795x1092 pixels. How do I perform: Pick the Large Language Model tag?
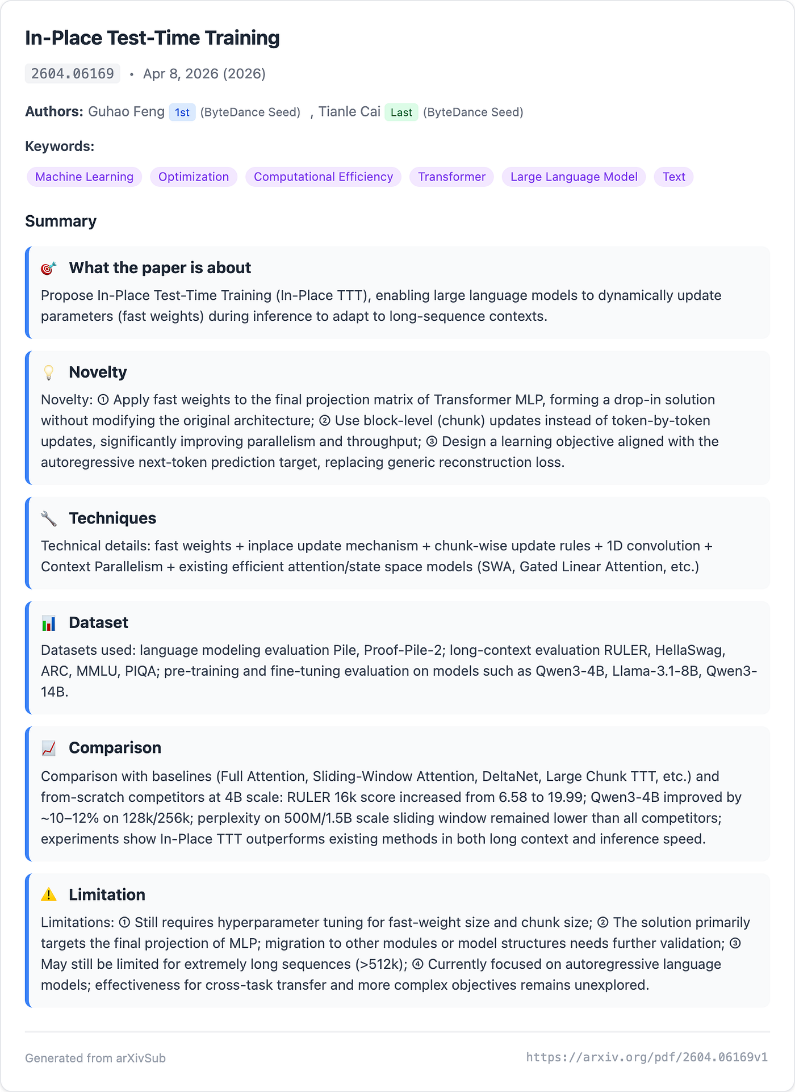(x=574, y=177)
